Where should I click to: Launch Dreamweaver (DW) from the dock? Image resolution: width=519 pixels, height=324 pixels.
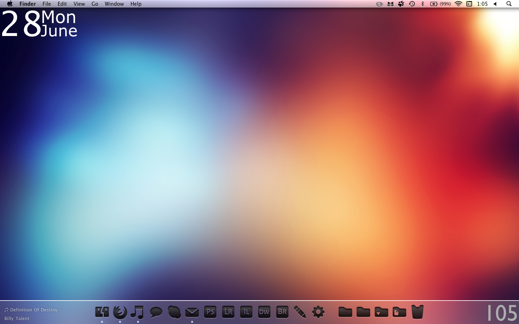click(264, 312)
